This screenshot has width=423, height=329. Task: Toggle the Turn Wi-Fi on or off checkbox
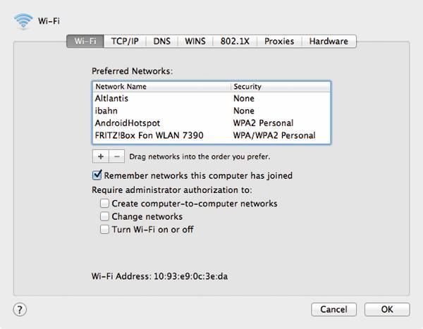pos(104,230)
